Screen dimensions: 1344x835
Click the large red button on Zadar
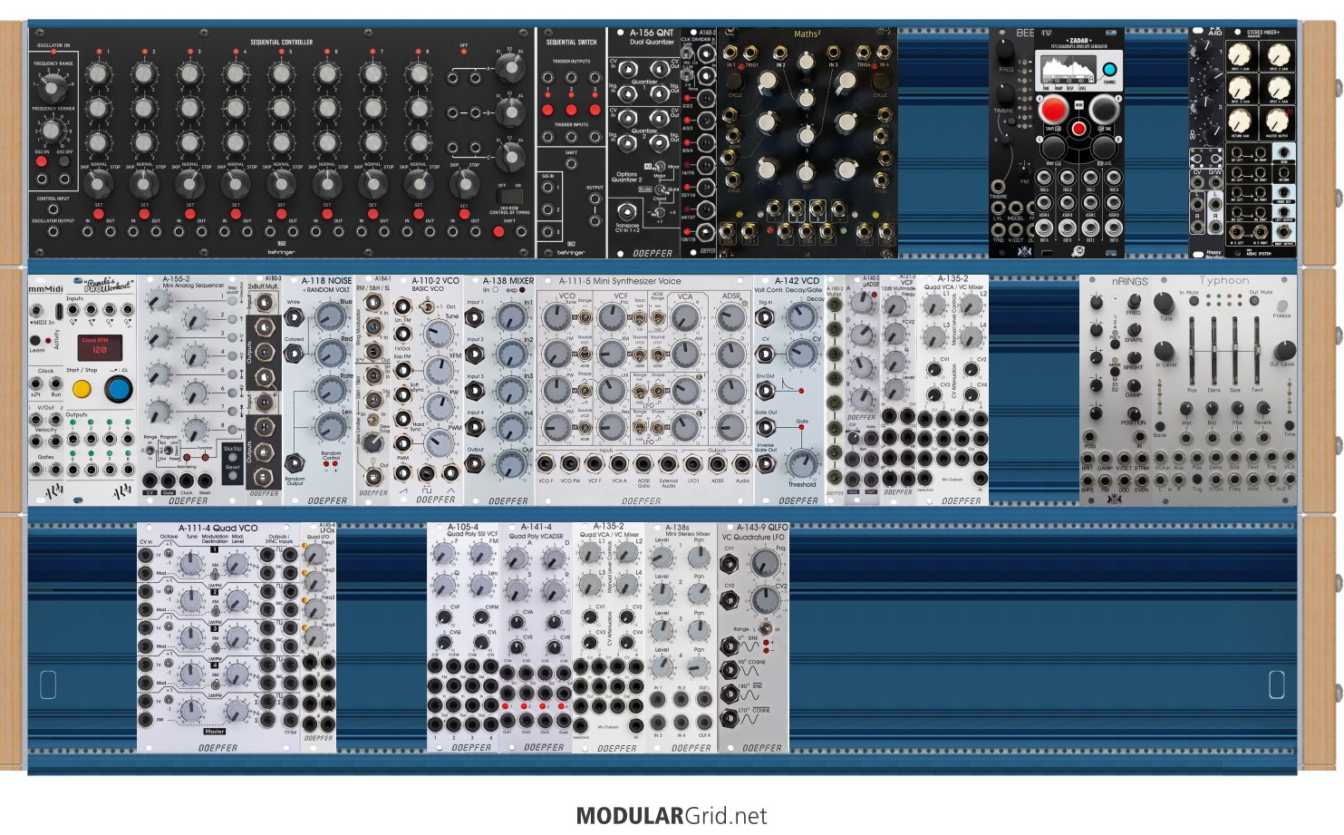pyautogui.click(x=1053, y=111)
